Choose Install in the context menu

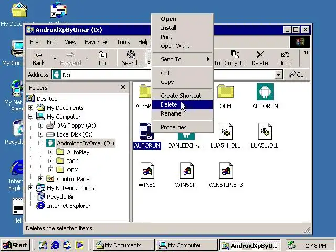182,28
